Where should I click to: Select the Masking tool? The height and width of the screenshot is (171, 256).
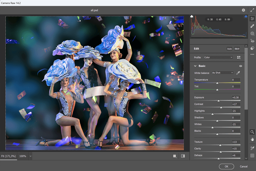click(x=252, y=33)
